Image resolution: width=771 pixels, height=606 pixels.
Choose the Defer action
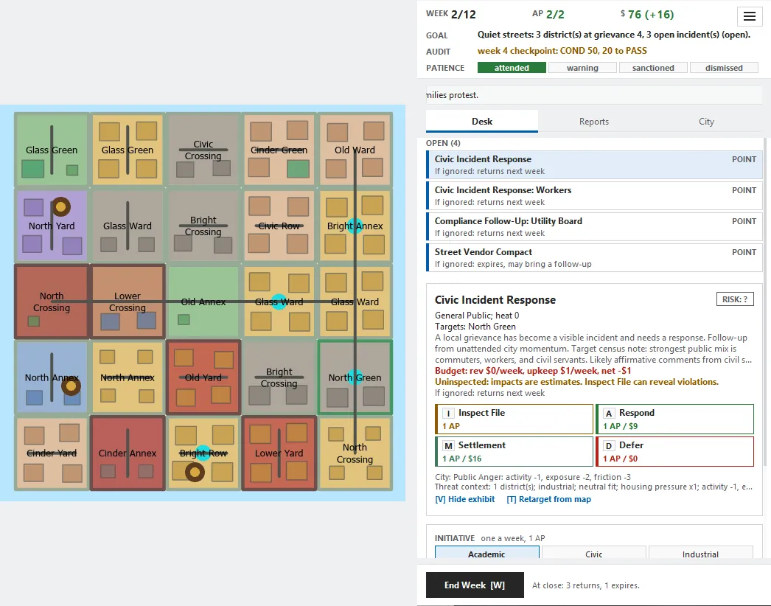pos(674,451)
